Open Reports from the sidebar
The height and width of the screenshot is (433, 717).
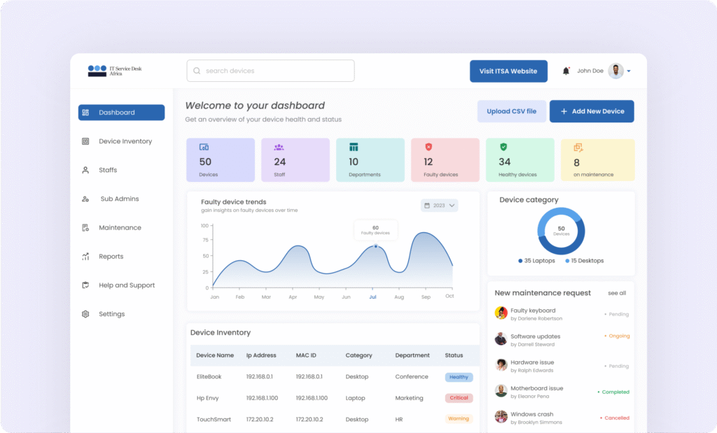tap(111, 257)
